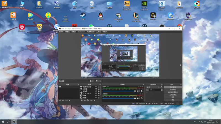This screenshot has width=221, height=124.
Task: Open transition properties gear icon
Action: (162, 87)
